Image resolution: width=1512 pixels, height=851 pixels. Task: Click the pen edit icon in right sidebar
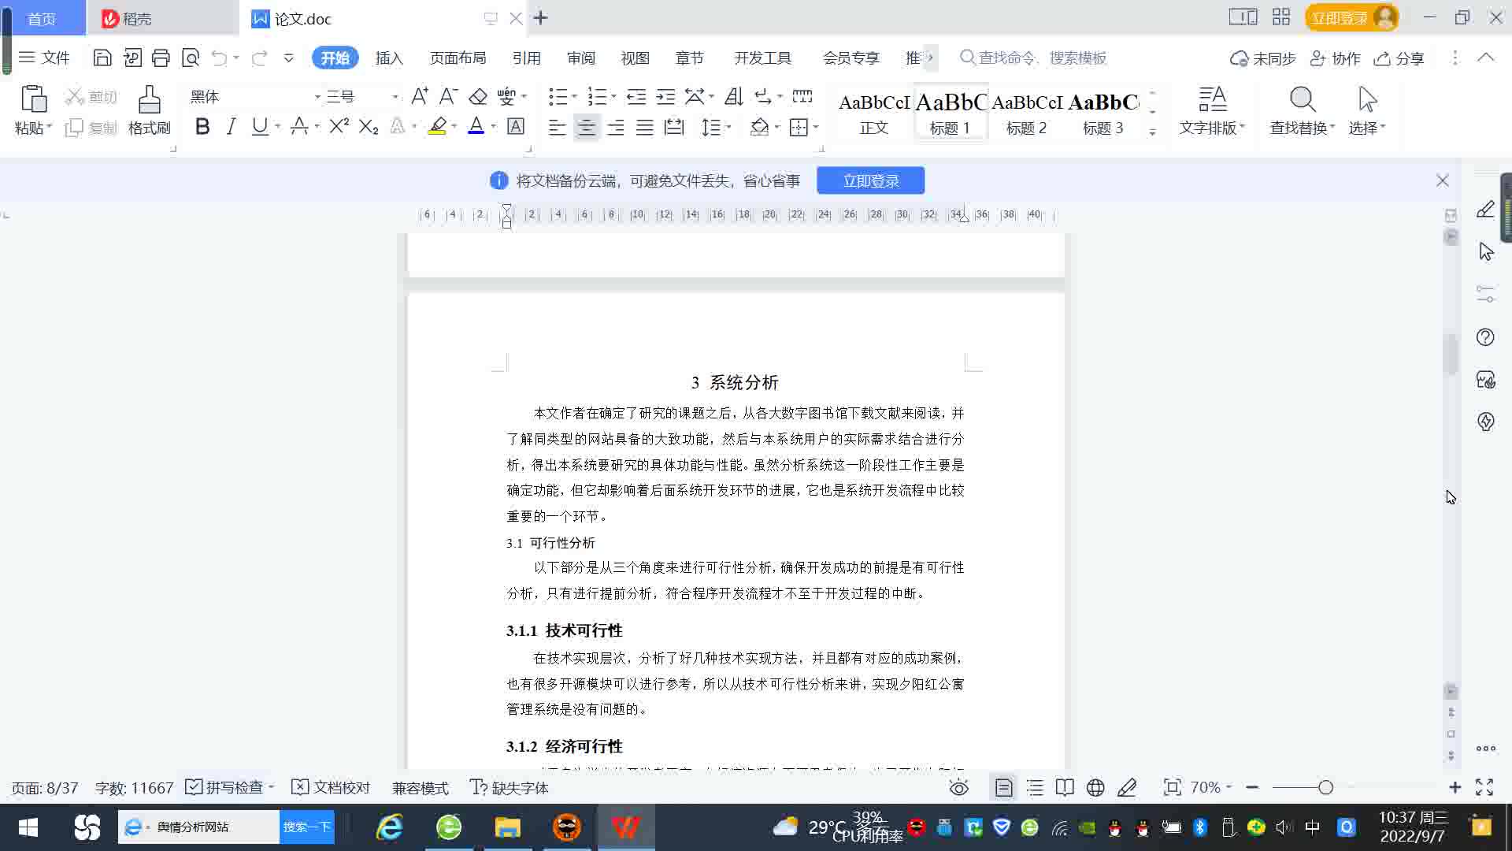click(x=1485, y=210)
